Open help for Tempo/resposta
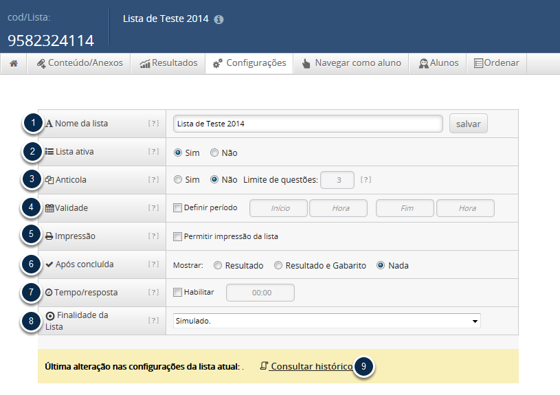The height and width of the screenshot is (395, 560). pyautogui.click(x=154, y=293)
